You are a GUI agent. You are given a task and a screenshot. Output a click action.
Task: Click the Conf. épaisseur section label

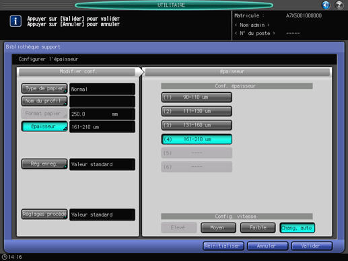[x=237, y=86]
